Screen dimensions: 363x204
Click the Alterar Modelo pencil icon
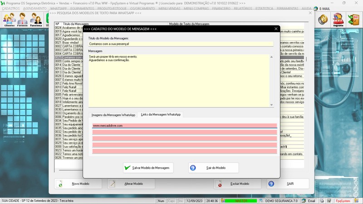click(112, 184)
